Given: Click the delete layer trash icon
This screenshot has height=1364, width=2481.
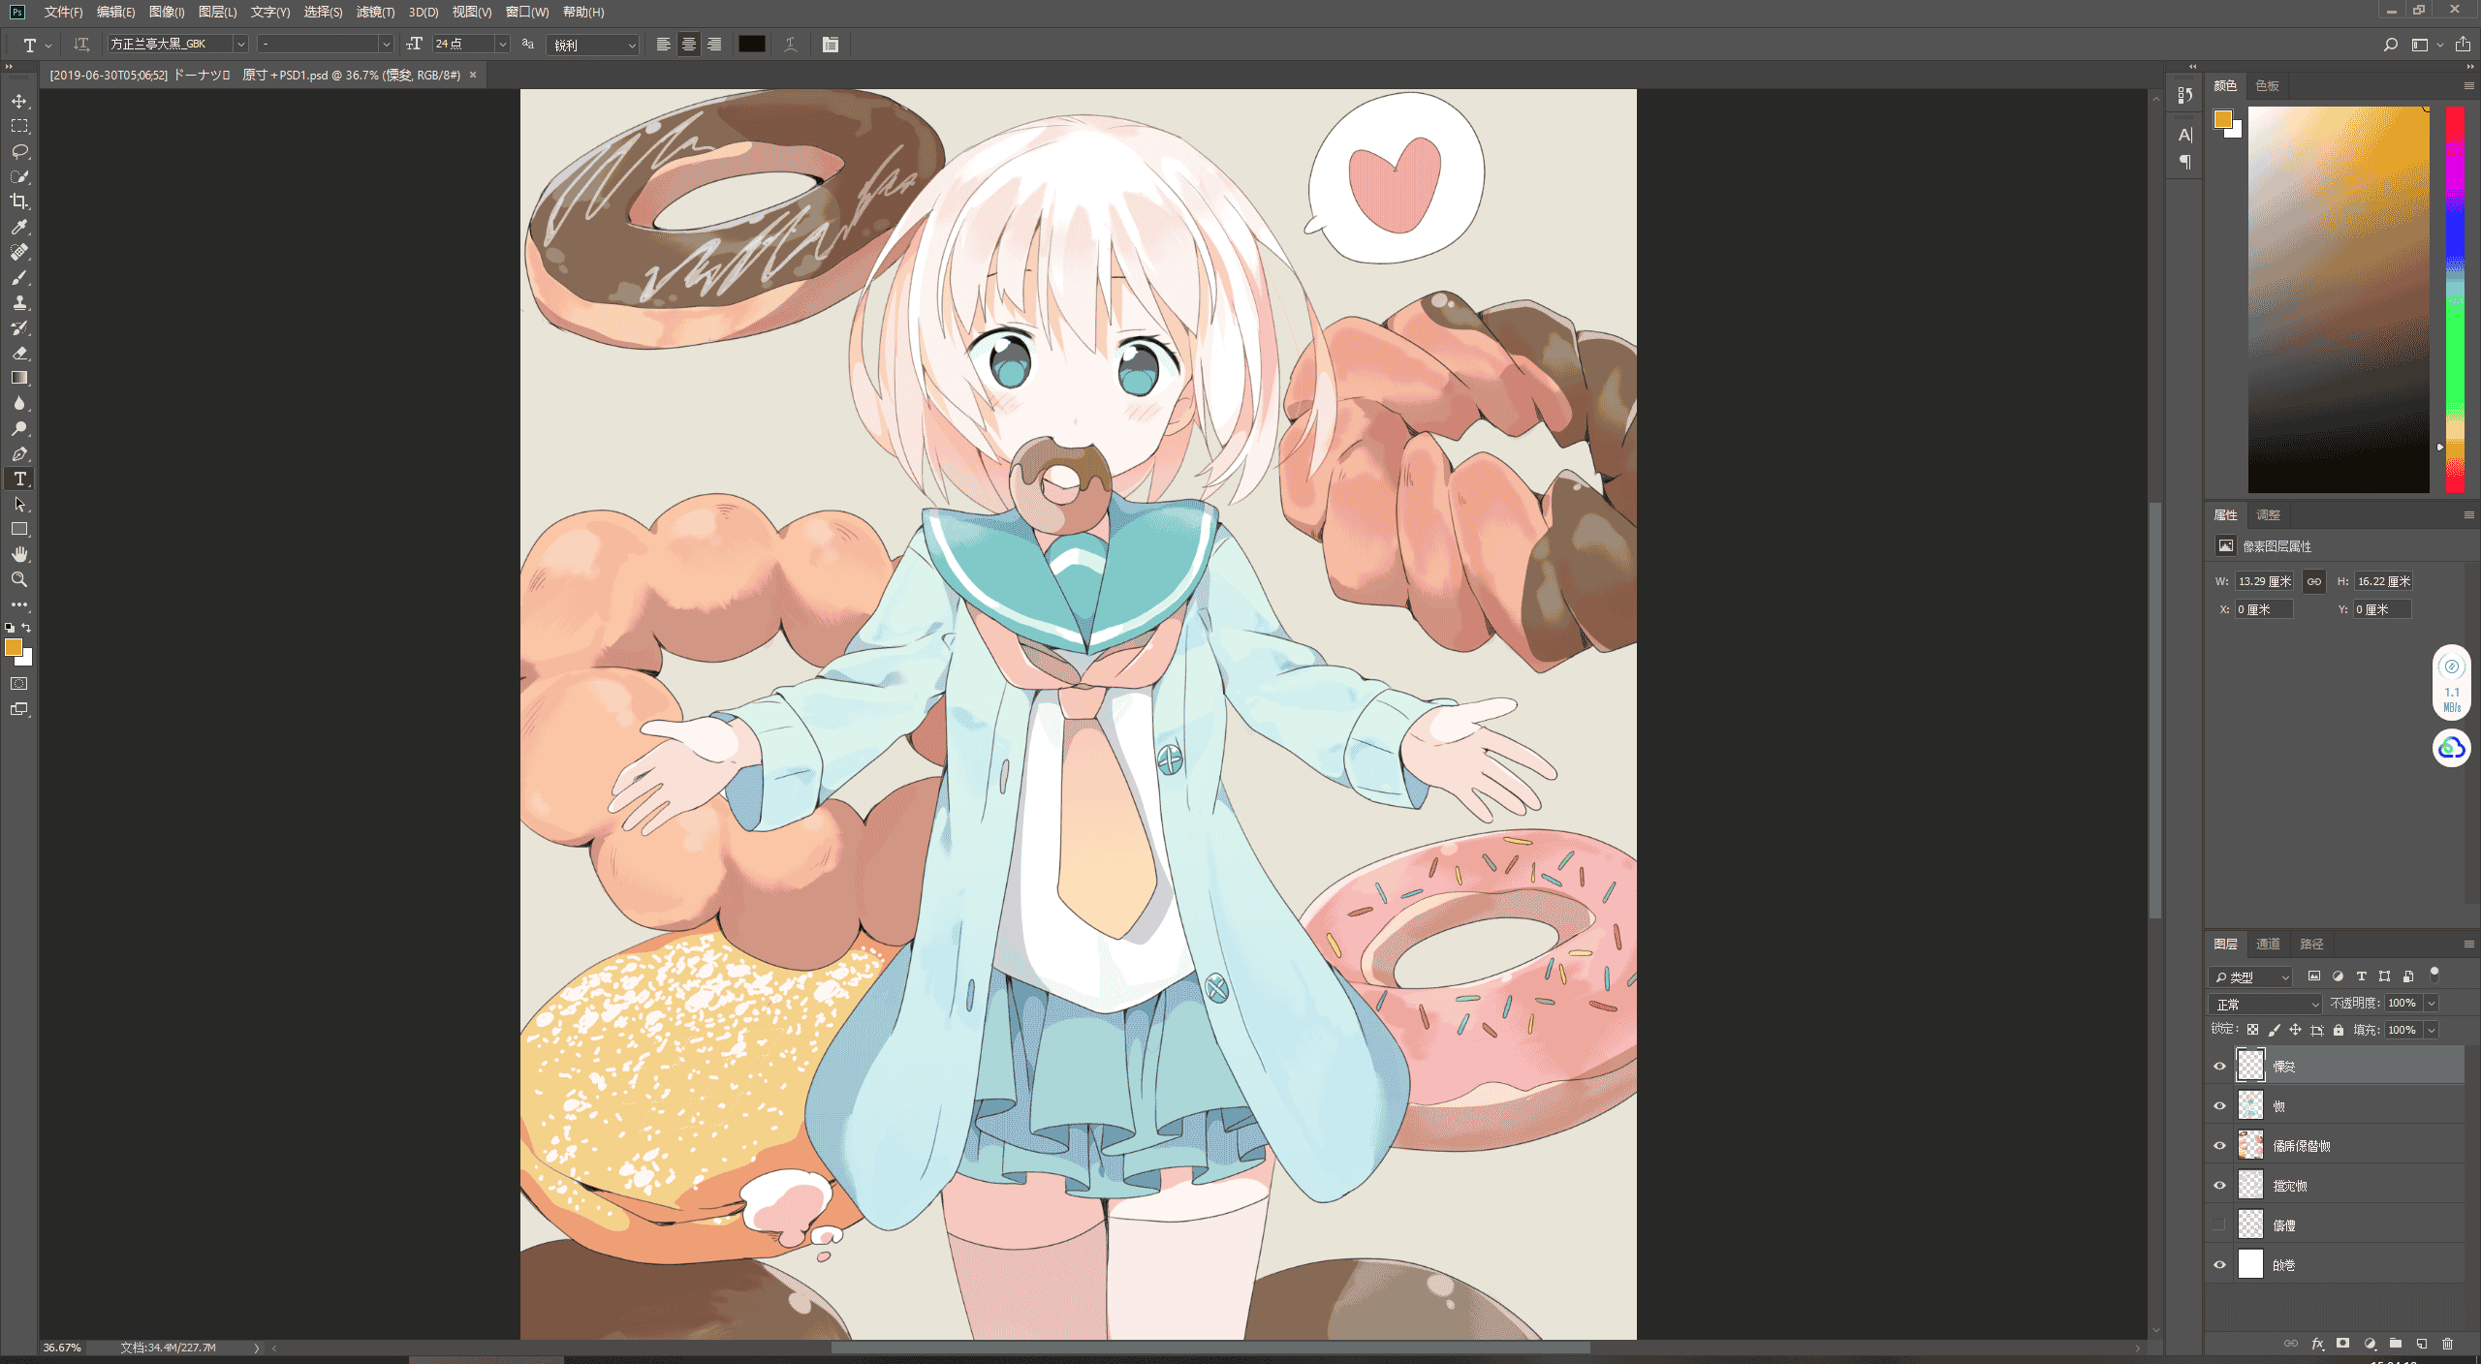Looking at the screenshot, I should tap(2447, 1344).
